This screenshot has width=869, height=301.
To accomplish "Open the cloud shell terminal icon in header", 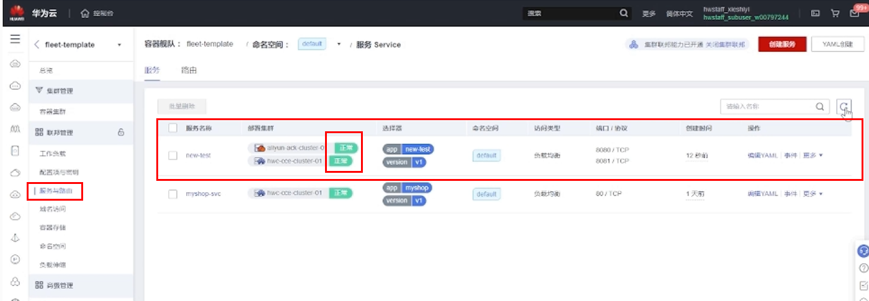I will pyautogui.click(x=816, y=13).
